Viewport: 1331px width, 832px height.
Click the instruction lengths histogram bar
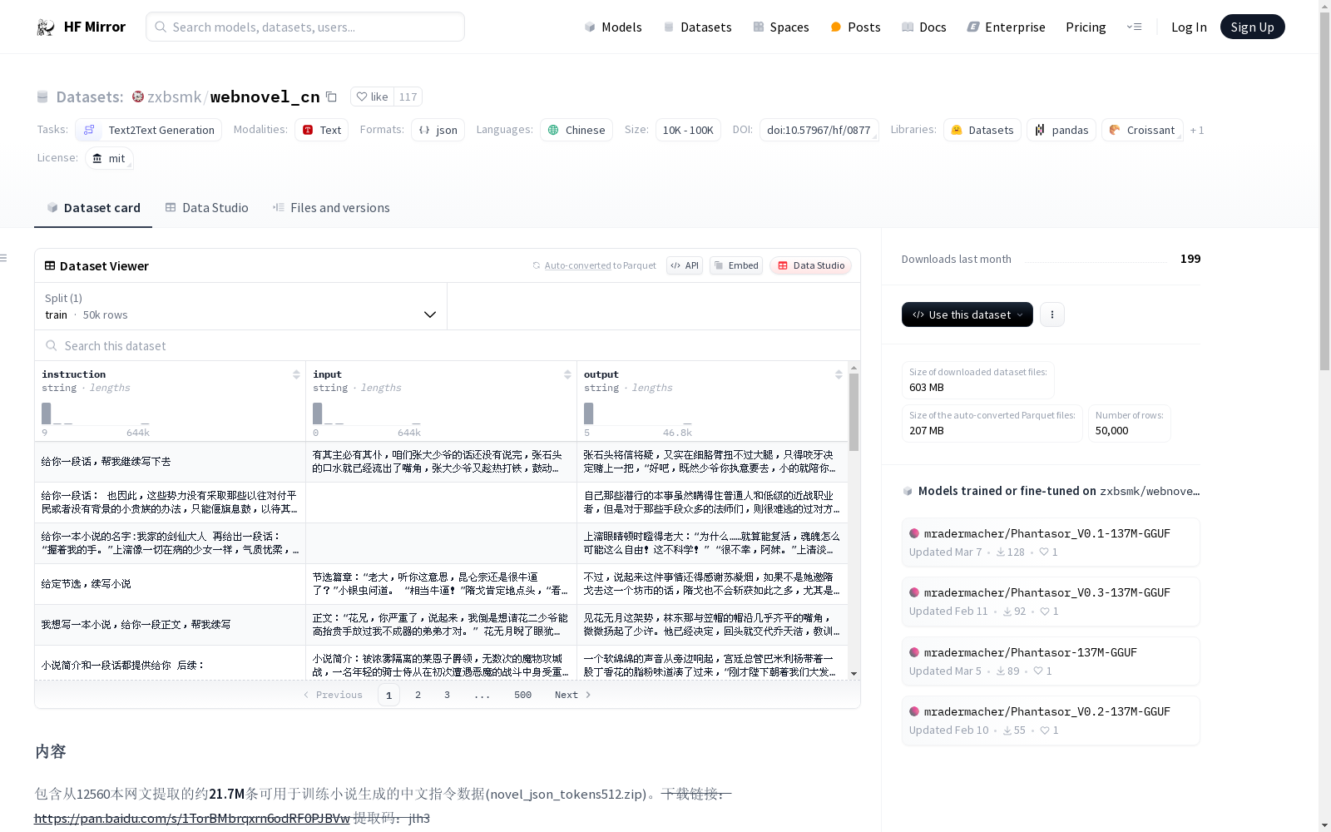(47, 414)
